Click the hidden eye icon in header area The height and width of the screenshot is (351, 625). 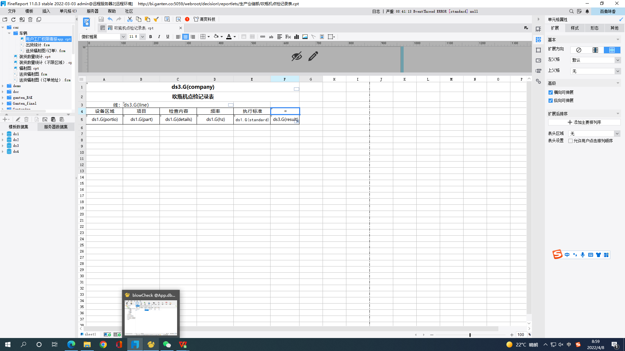click(x=297, y=56)
